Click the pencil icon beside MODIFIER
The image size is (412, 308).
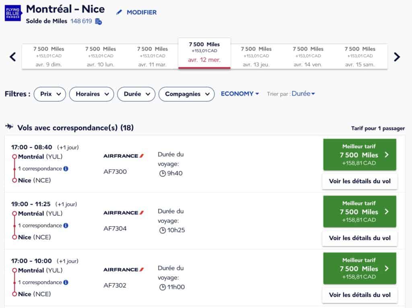(119, 12)
